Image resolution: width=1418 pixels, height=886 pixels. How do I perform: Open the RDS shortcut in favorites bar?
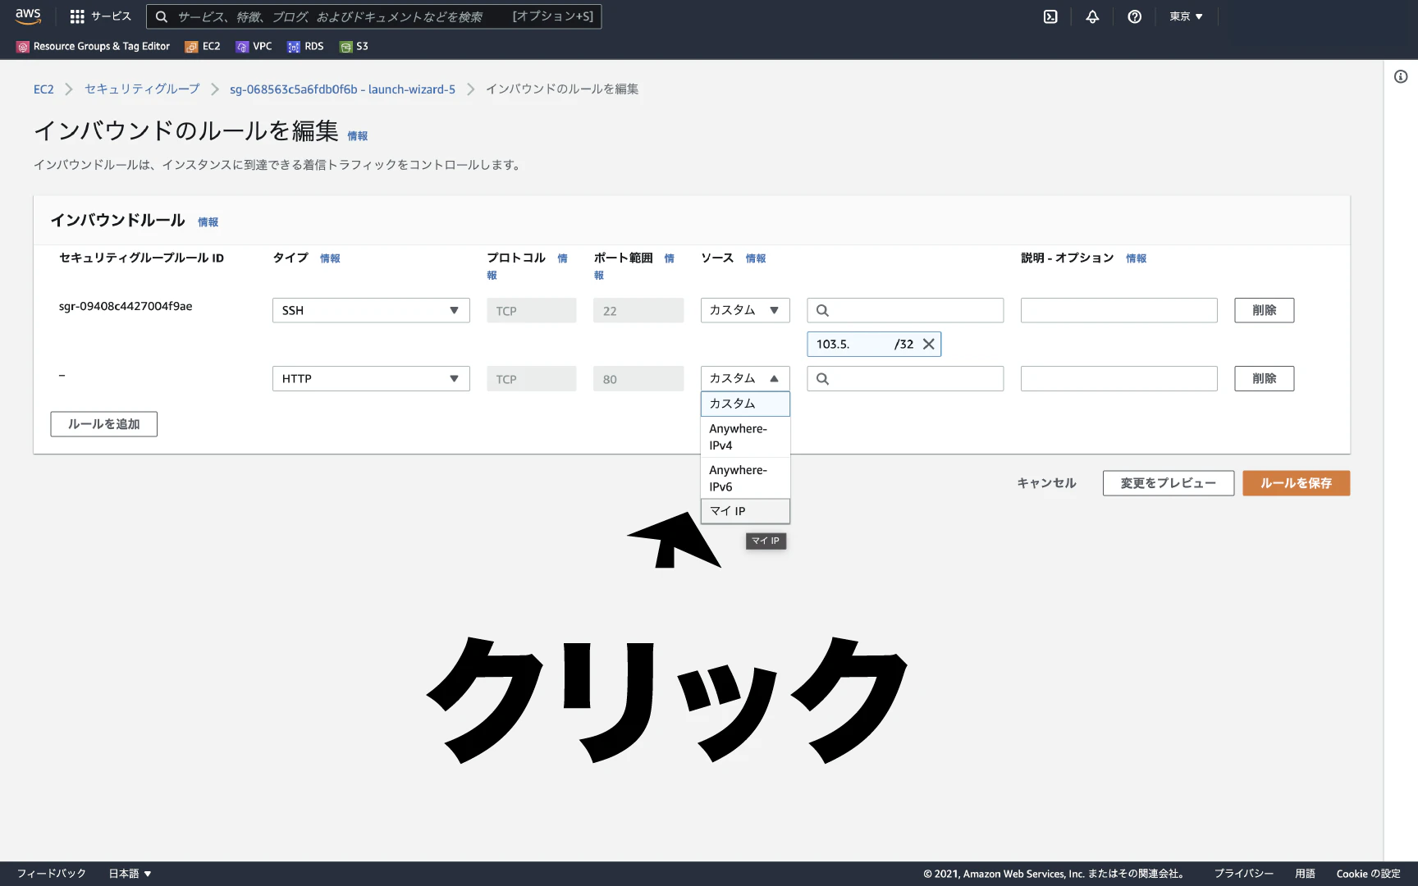click(305, 47)
